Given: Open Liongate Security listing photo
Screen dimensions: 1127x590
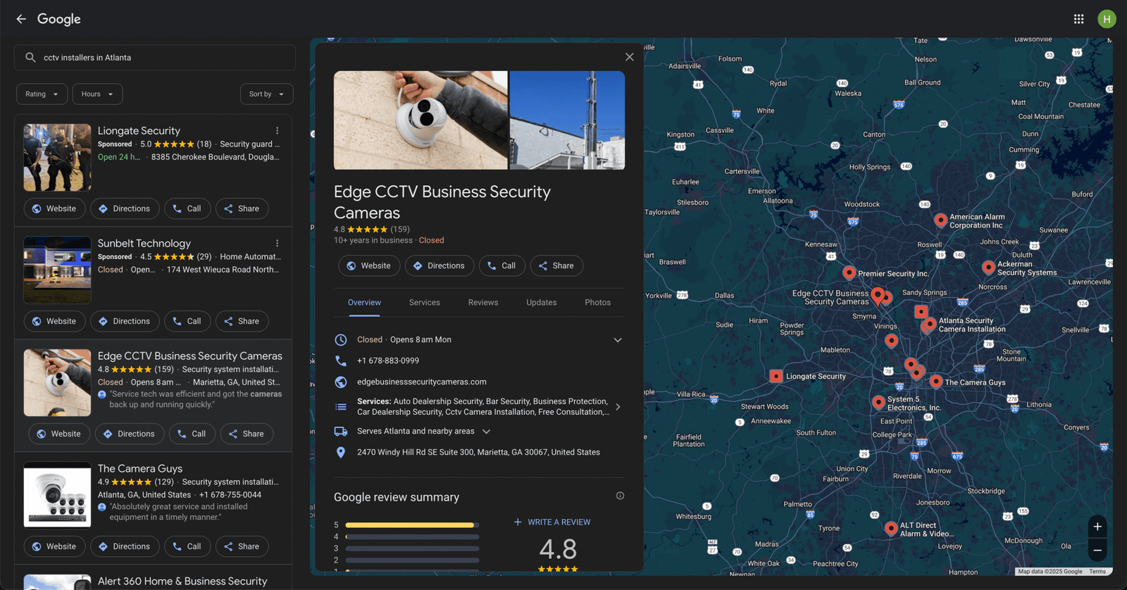Looking at the screenshot, I should (x=57, y=158).
